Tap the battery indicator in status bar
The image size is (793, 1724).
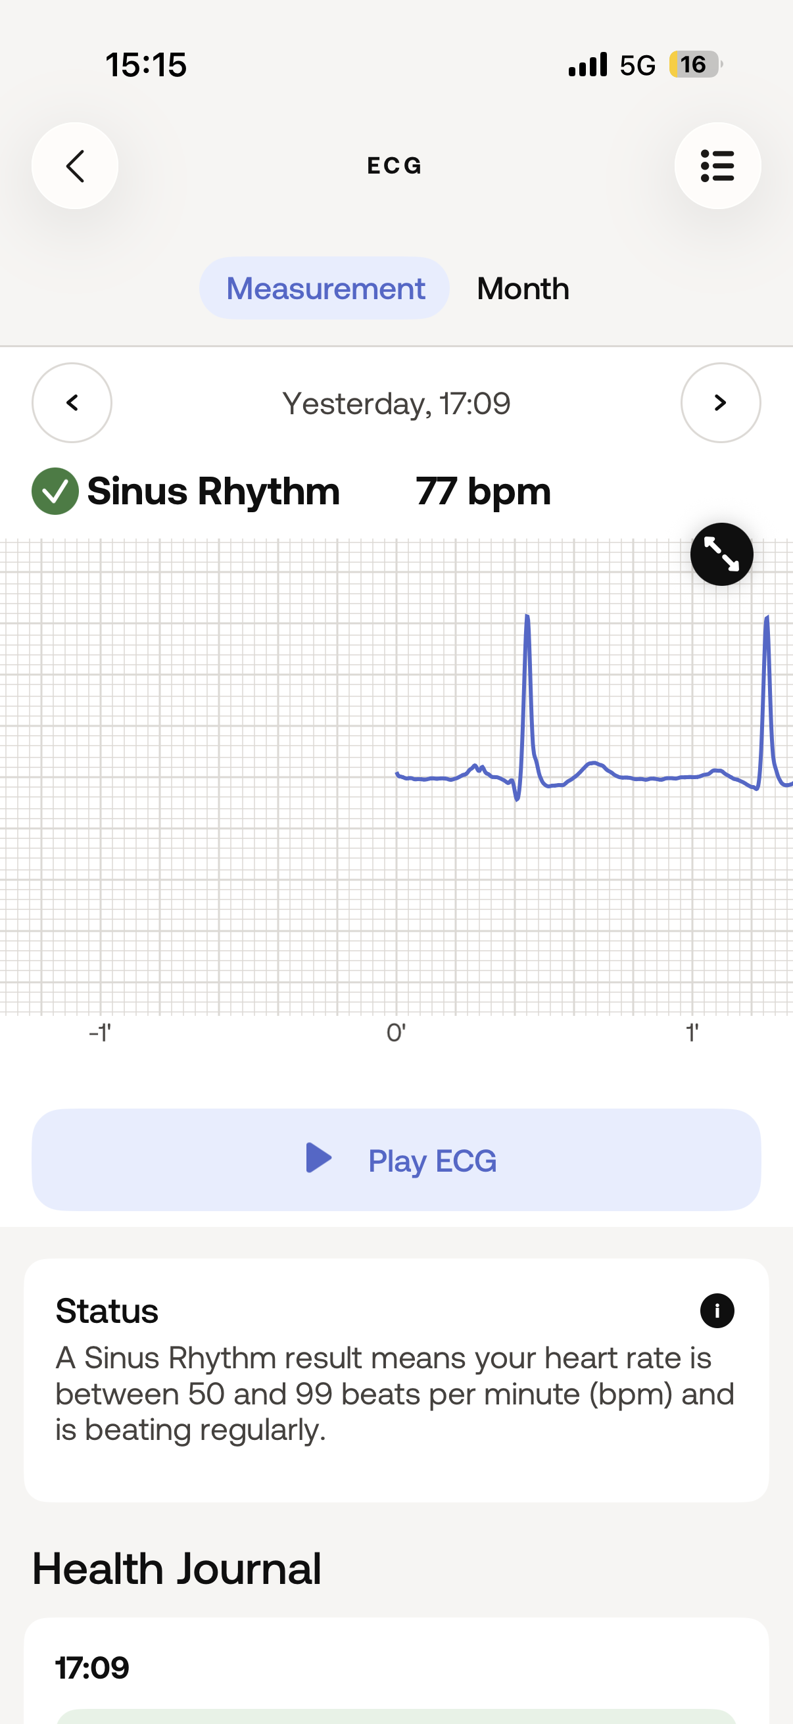(x=694, y=65)
